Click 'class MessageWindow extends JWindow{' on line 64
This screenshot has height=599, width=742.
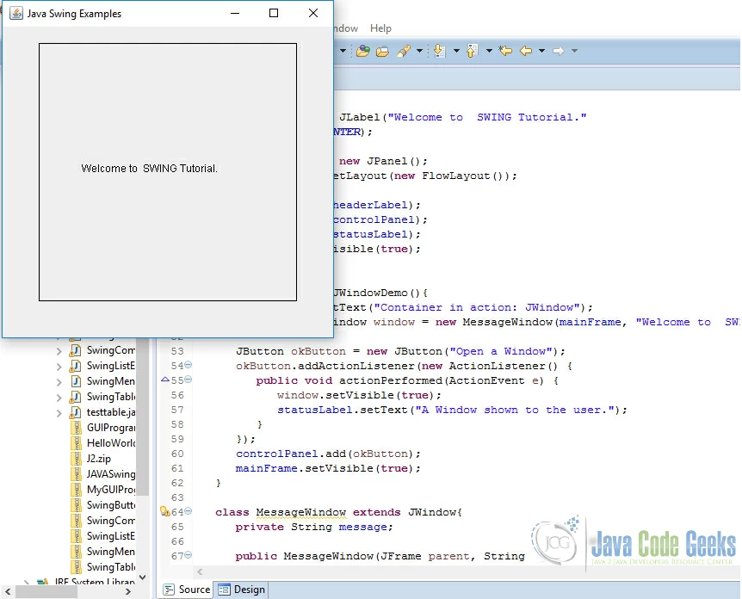(339, 512)
